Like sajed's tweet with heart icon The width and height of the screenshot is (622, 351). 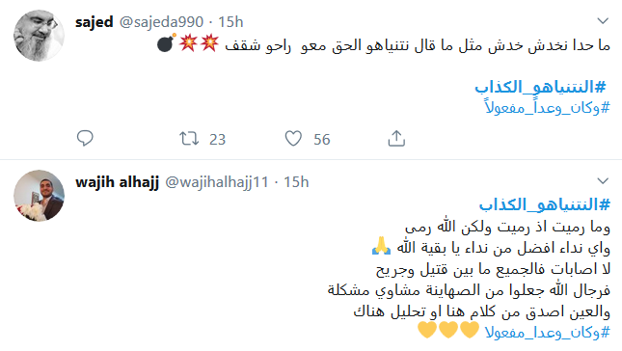coord(293,139)
